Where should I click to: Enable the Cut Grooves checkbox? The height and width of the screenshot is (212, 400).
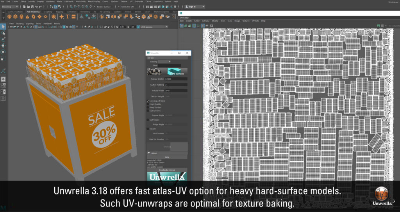(x=148, y=111)
